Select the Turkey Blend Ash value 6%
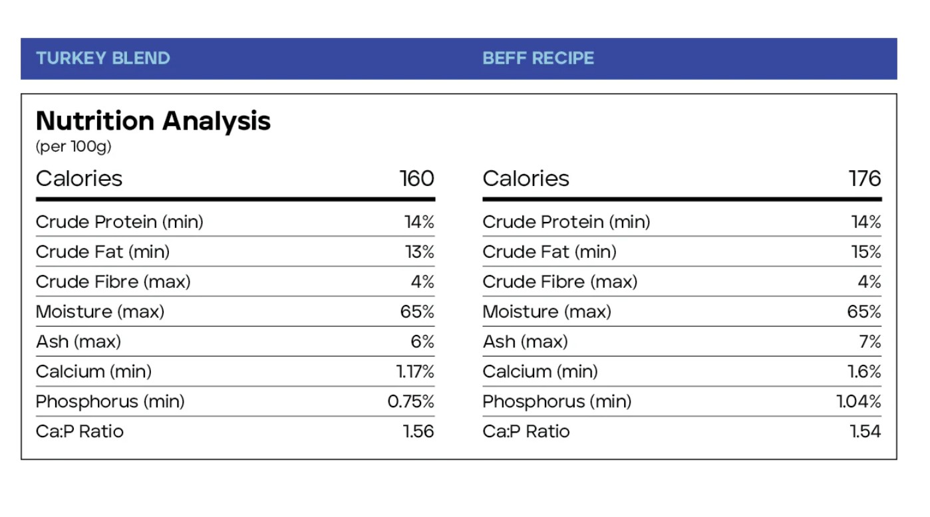 coord(422,342)
